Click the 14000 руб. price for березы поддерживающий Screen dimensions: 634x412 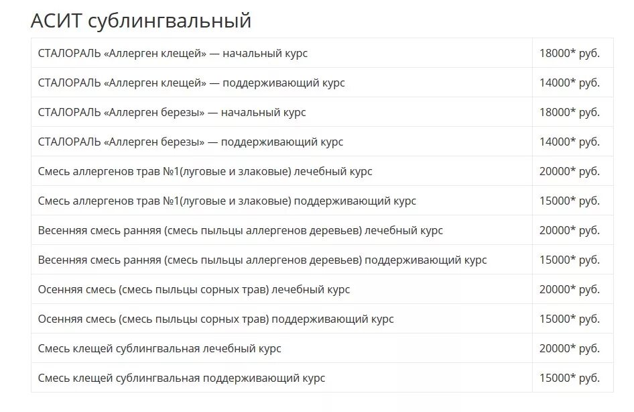click(569, 142)
